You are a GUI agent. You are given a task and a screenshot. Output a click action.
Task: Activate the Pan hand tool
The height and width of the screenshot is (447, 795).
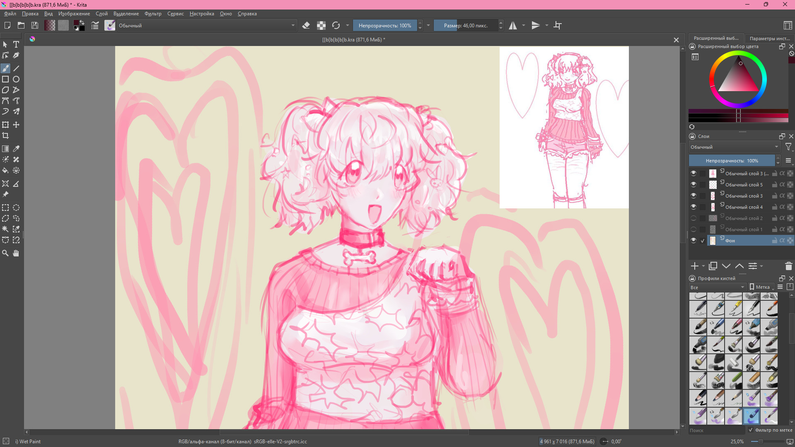[16, 253]
